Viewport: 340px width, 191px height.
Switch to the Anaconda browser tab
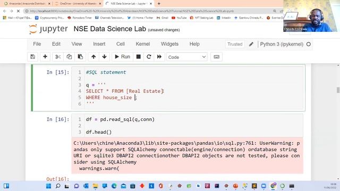(x=27, y=4)
